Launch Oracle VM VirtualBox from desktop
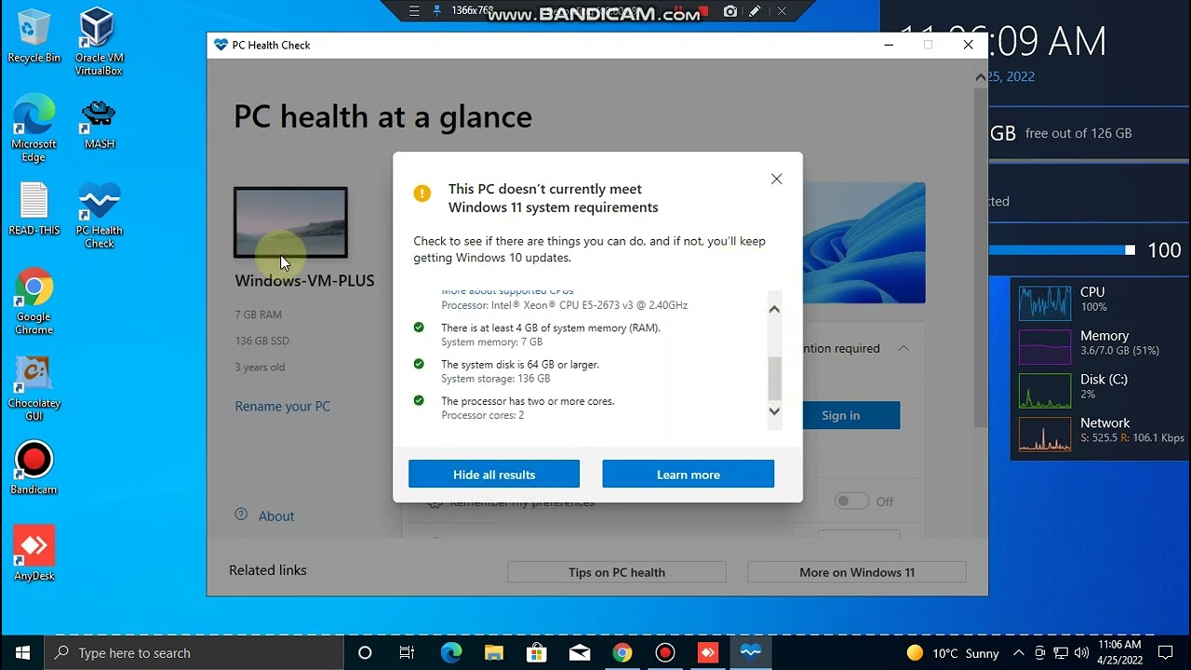Image resolution: width=1191 pixels, height=670 pixels. pyautogui.click(x=99, y=42)
